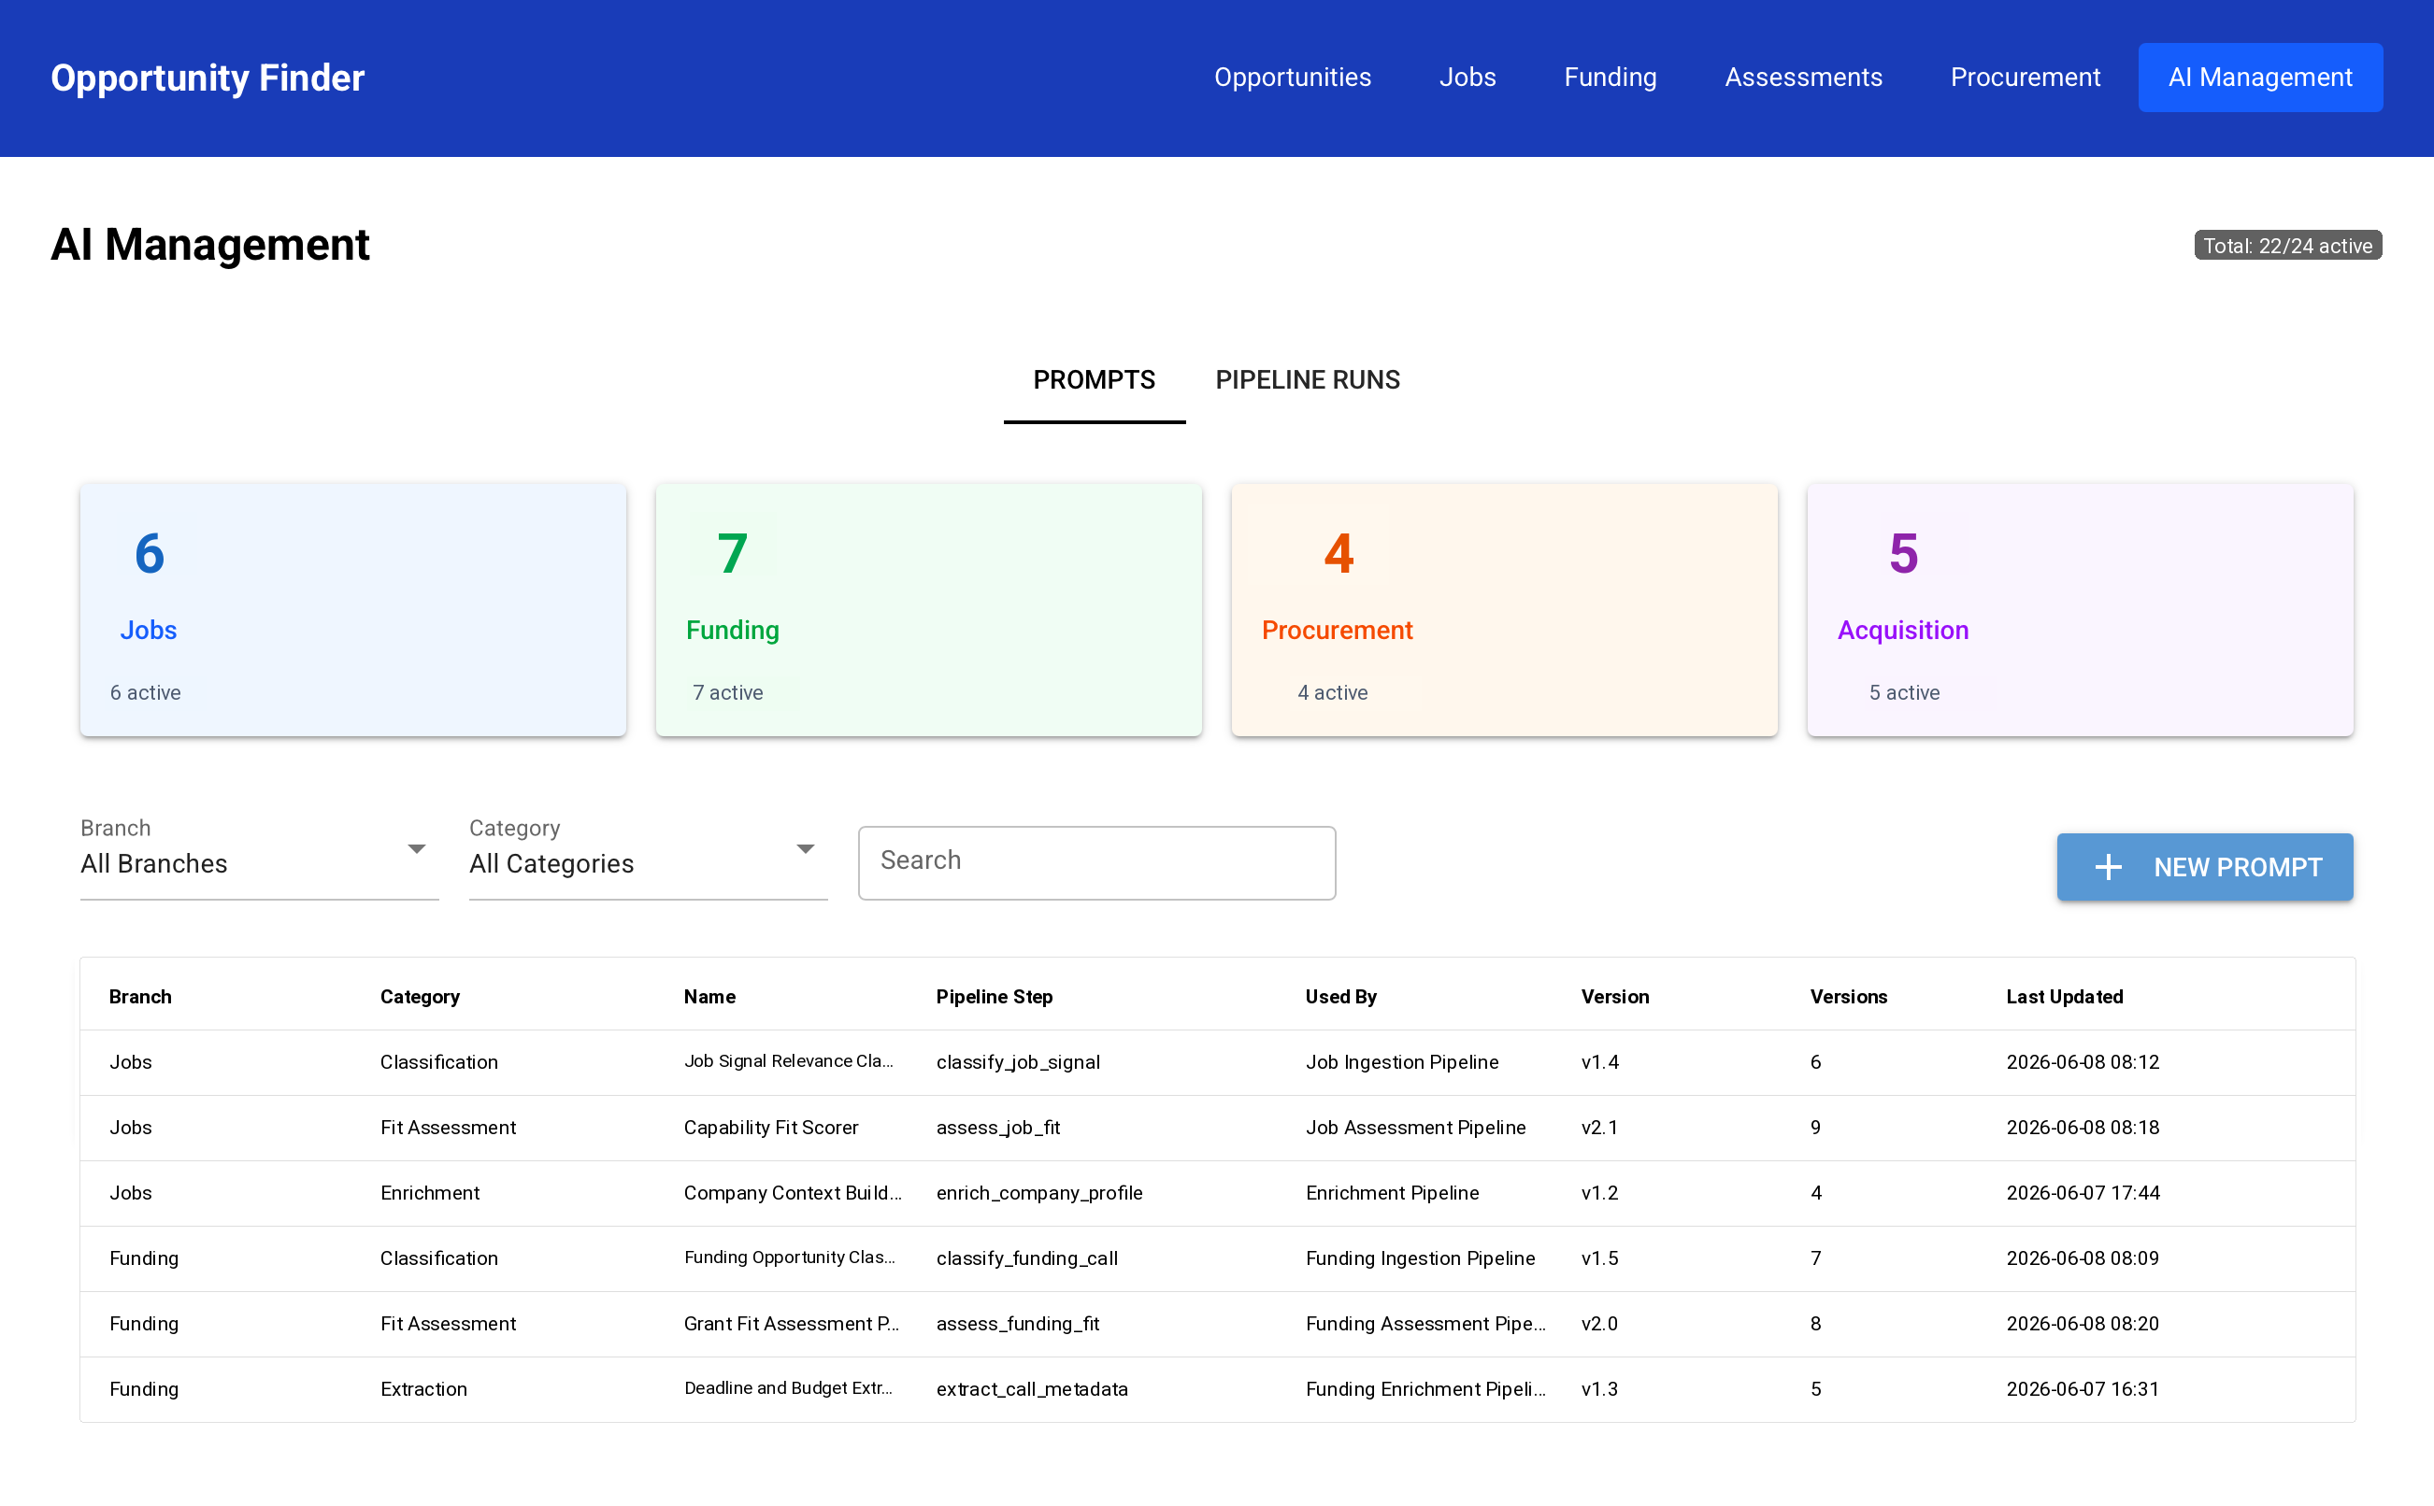Click the enrich_company_profile pipeline step
This screenshot has height=1506, width=2434.
pyautogui.click(x=1038, y=1193)
